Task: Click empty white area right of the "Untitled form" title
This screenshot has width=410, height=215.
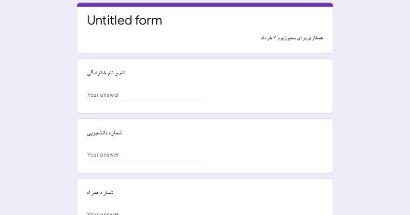Action: [x=243, y=20]
